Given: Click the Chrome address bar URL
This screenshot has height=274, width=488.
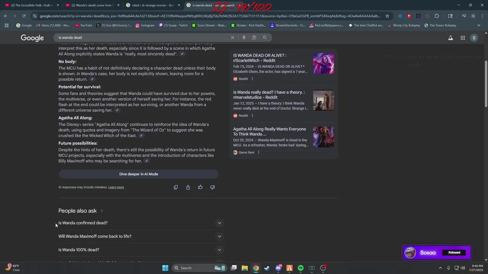Looking at the screenshot, I should [x=210, y=16].
